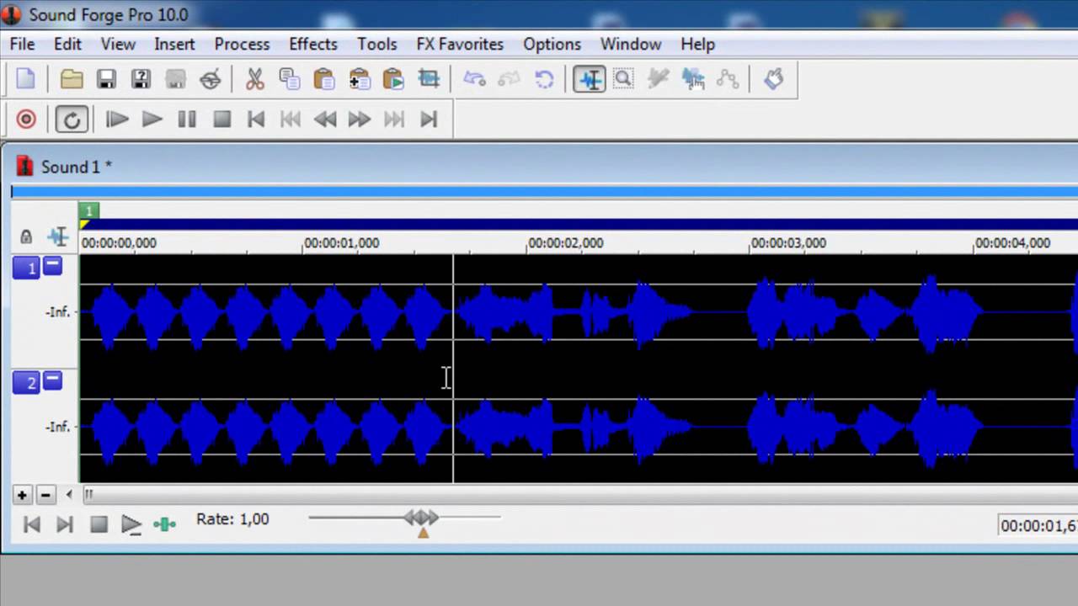Cut selection with scissors icon
The image size is (1078, 606).
pos(254,79)
